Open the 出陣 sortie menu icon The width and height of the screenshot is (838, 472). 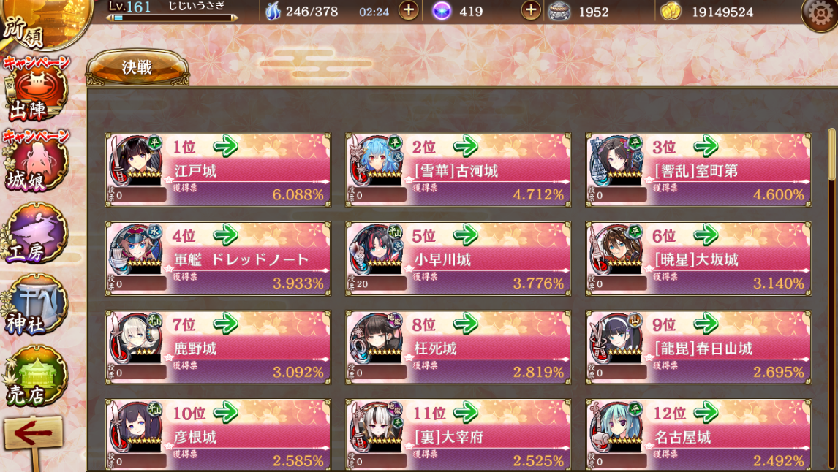pyautogui.click(x=36, y=92)
